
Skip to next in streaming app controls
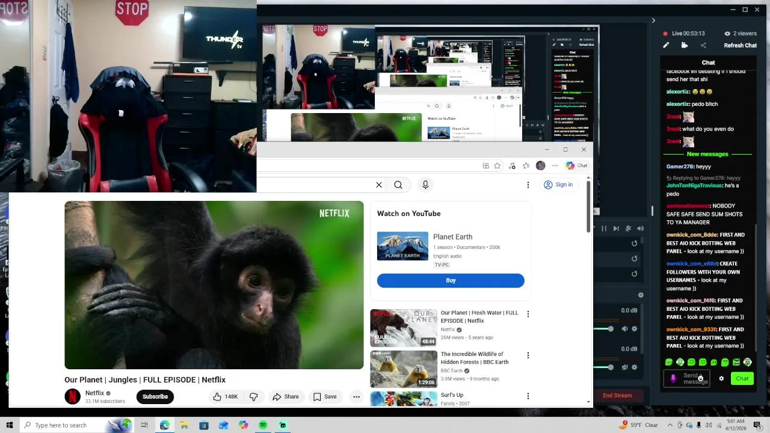[x=616, y=229]
